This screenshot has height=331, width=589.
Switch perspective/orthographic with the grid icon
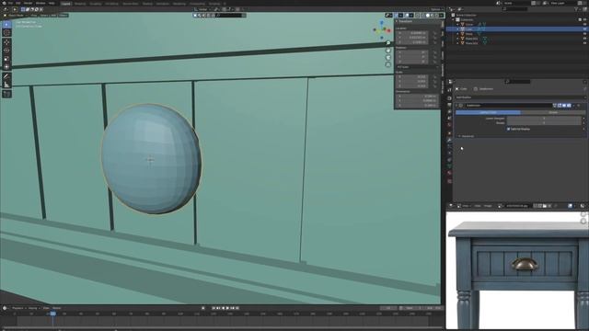tap(388, 64)
